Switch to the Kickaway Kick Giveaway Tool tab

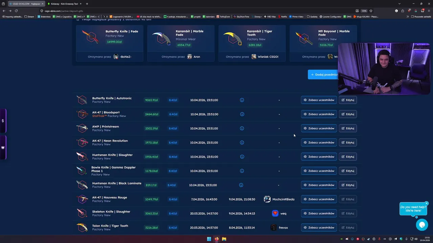point(64,4)
